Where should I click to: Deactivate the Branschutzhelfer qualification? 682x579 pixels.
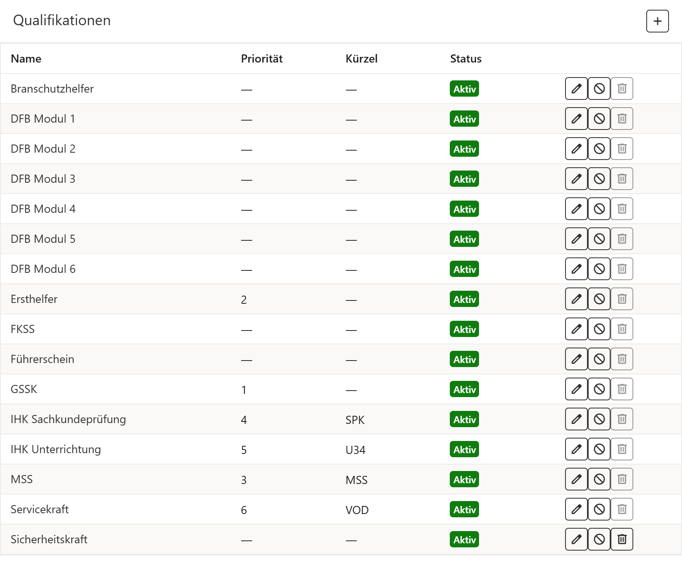599,89
